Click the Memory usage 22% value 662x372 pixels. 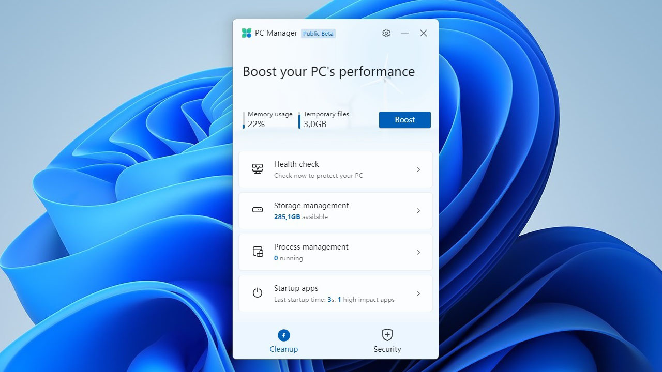click(256, 124)
